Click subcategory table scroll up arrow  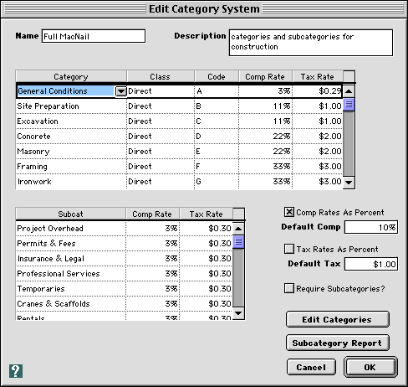click(x=238, y=229)
